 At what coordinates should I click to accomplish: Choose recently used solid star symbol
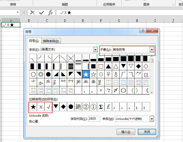tap(33, 107)
